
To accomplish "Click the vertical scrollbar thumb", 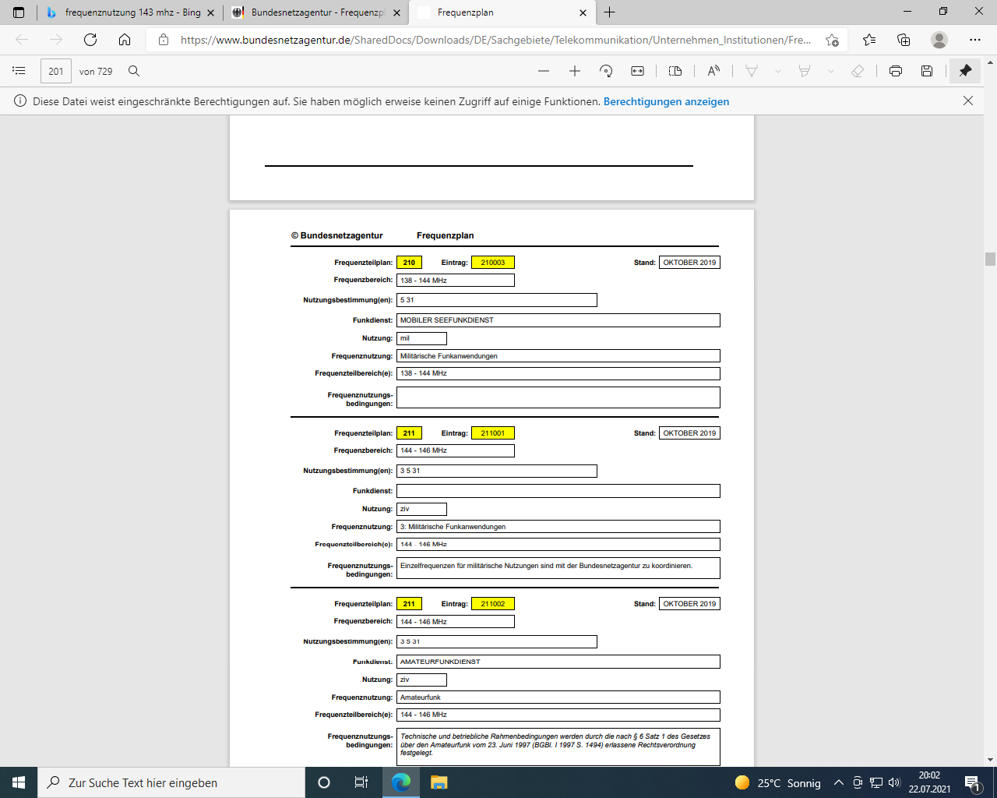I will pos(990,259).
